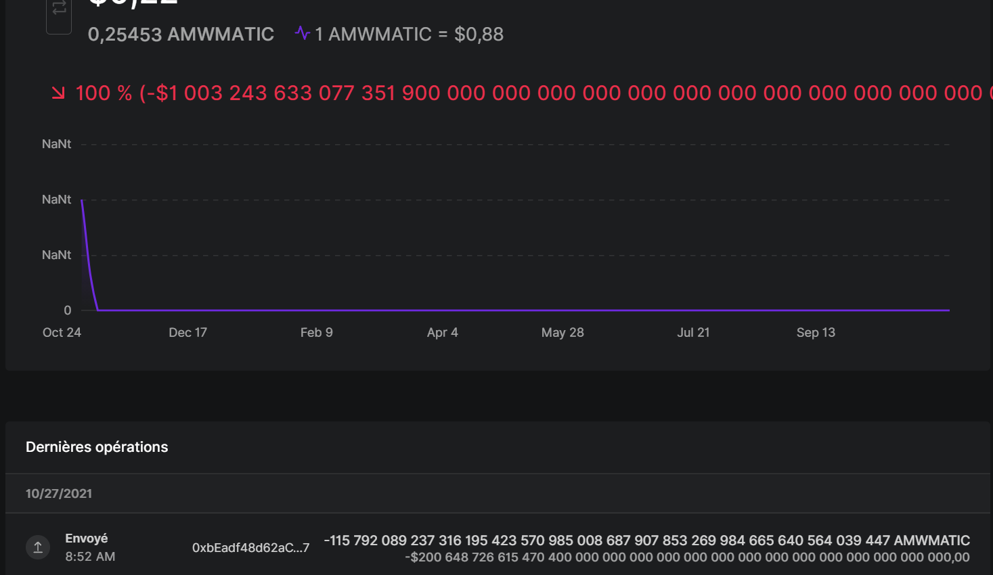Open the Envoyé operation from 8:52 AM

87,538
